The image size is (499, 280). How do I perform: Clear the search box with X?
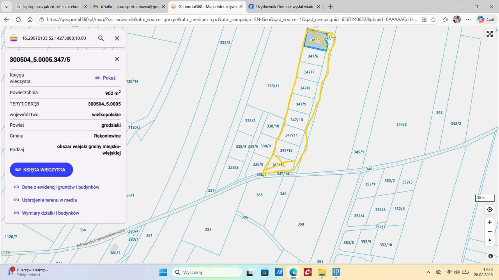(x=117, y=38)
